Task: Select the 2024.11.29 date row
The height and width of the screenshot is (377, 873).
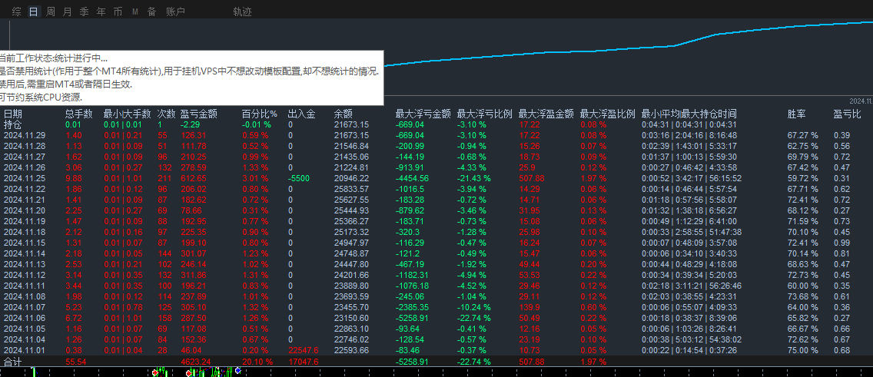Action: click(25, 135)
